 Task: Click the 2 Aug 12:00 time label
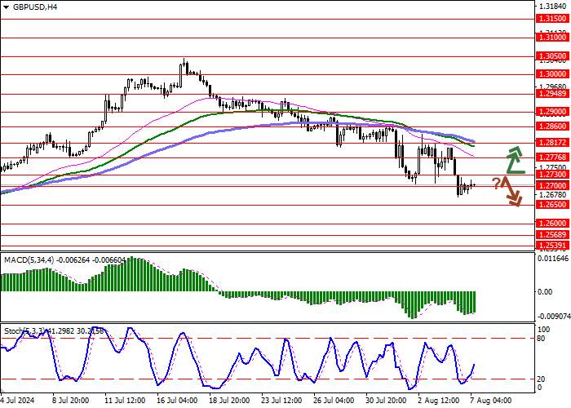(x=438, y=401)
